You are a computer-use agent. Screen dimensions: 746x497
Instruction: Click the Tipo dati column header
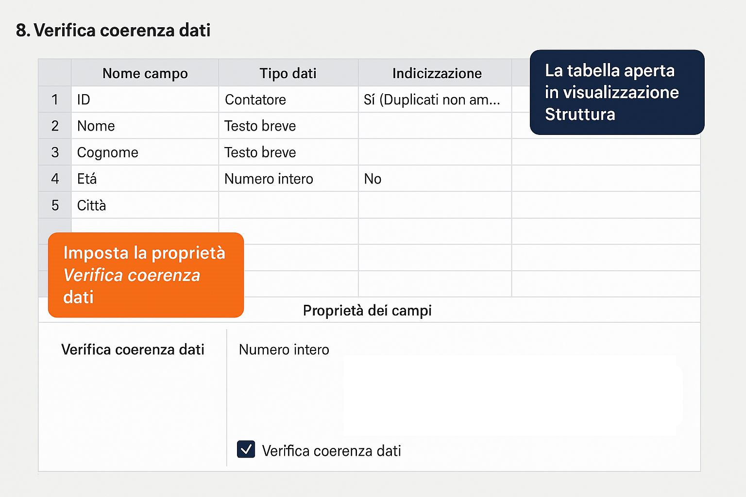point(288,73)
